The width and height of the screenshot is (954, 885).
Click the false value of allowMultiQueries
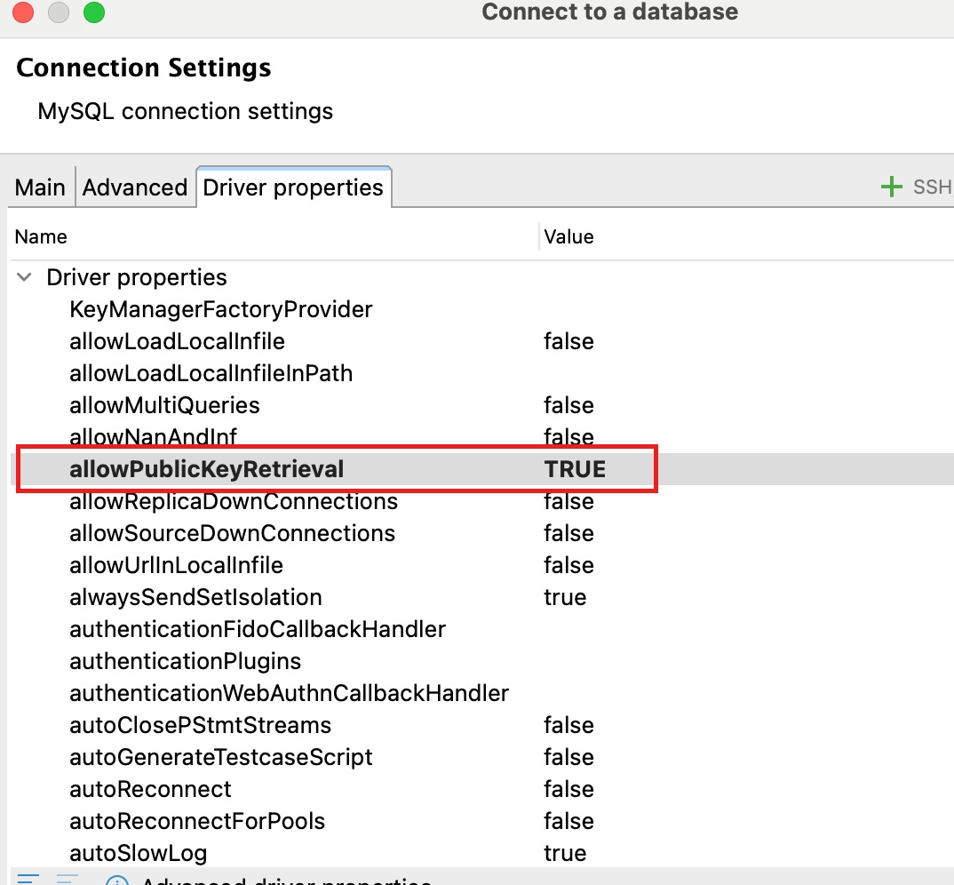point(568,405)
